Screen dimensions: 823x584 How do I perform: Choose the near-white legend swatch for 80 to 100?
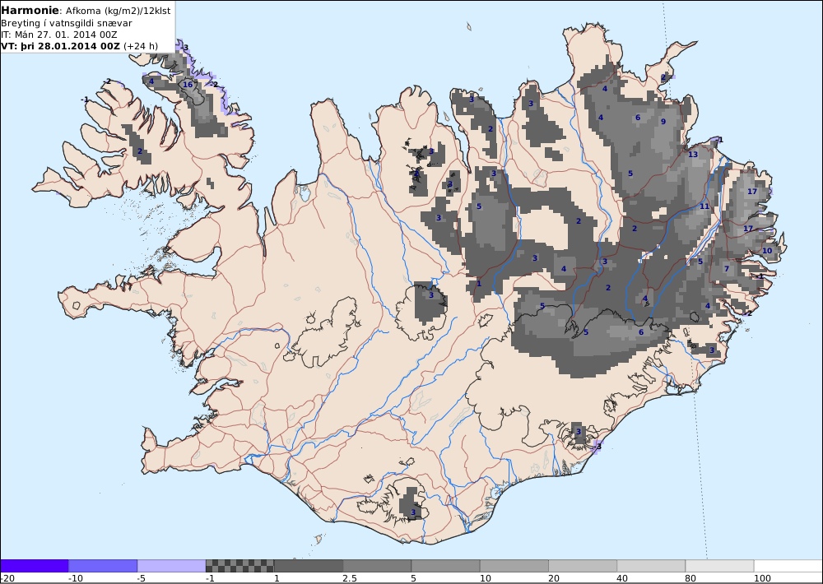pyautogui.click(x=719, y=566)
